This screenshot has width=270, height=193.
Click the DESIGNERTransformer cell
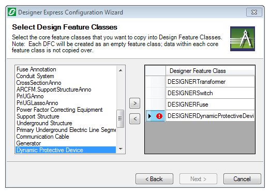point(210,82)
